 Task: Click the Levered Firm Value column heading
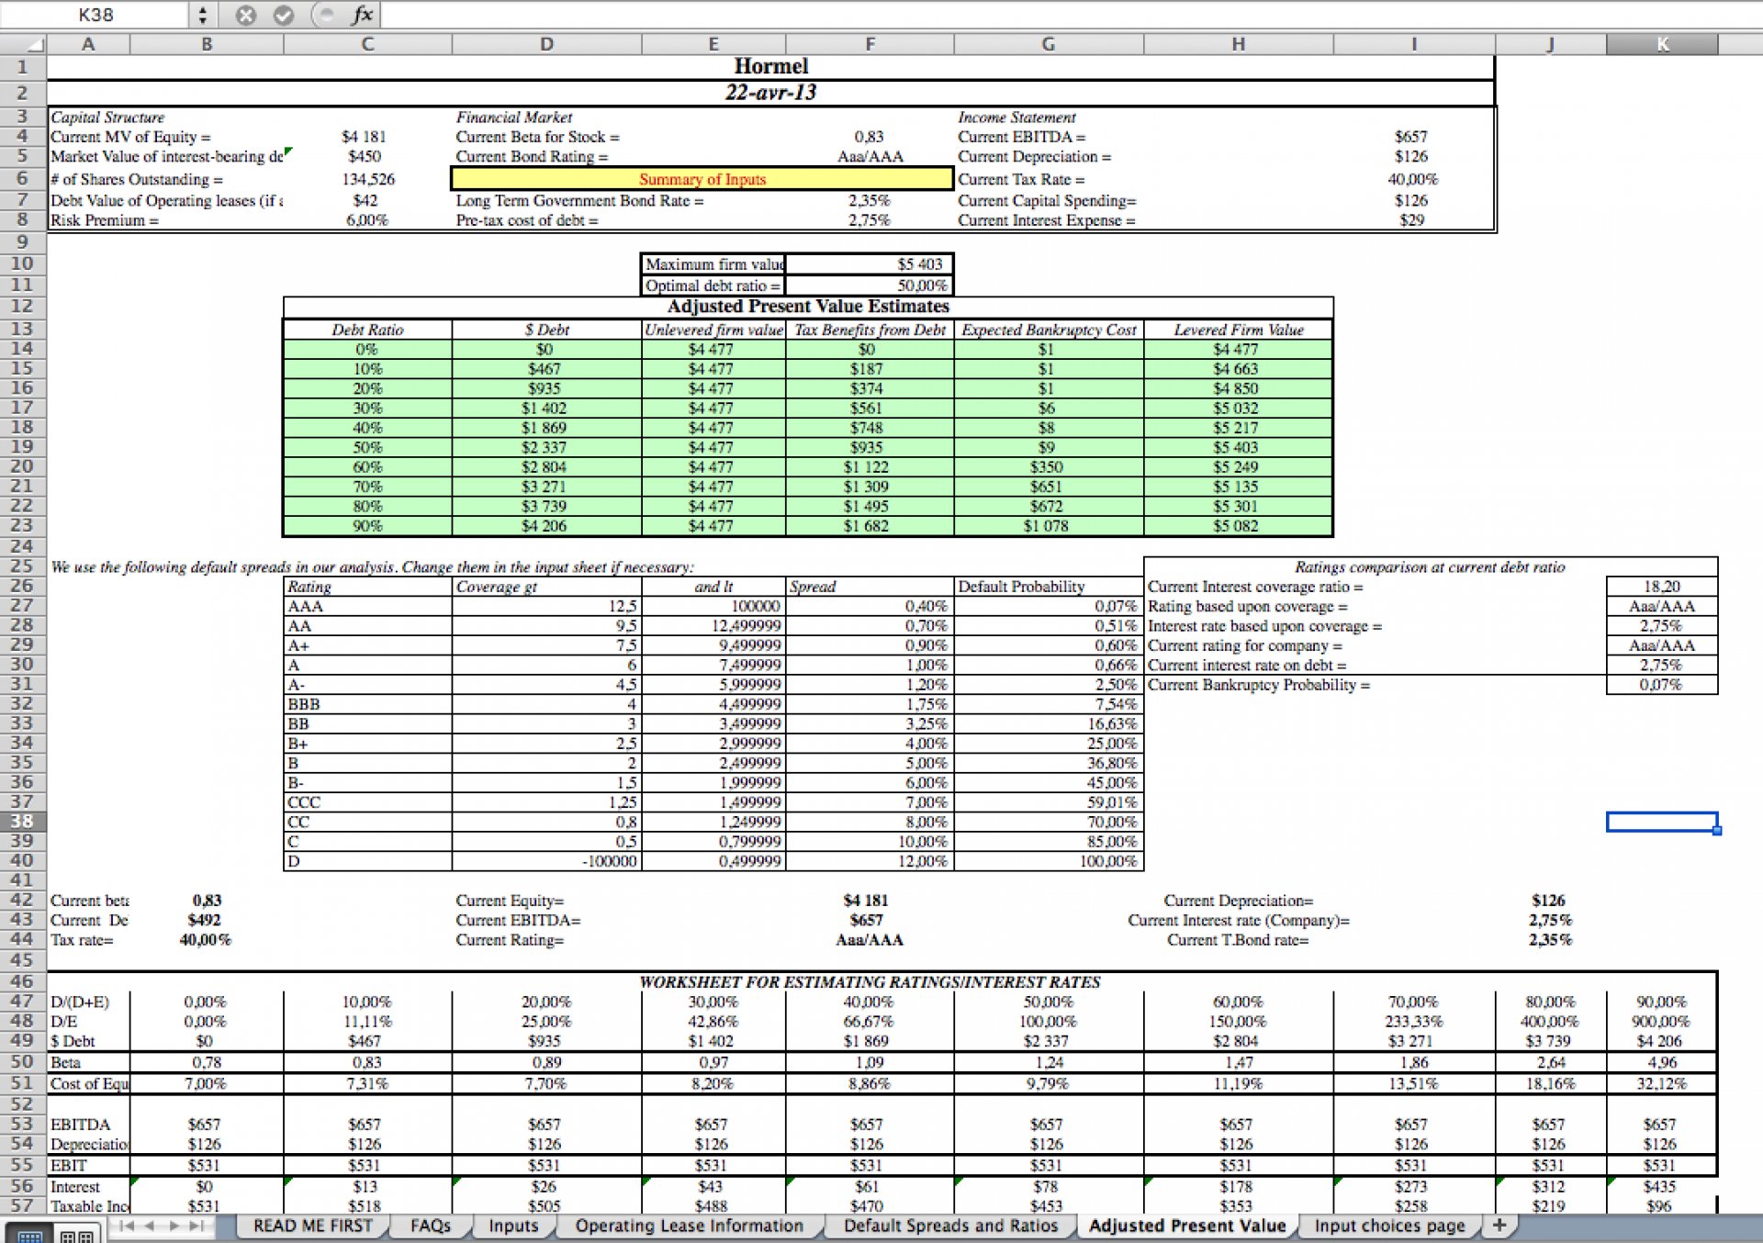pyautogui.click(x=1238, y=330)
